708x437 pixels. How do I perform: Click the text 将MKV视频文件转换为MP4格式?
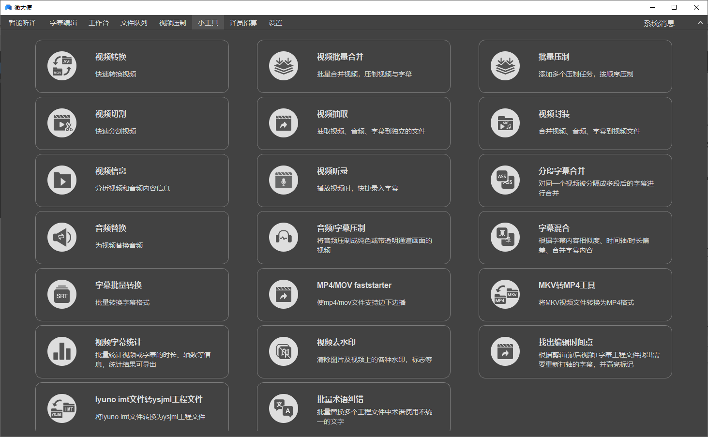point(586,302)
